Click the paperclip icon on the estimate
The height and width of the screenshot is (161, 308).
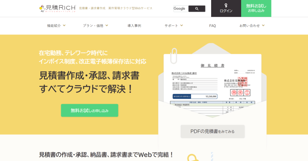[173, 56]
